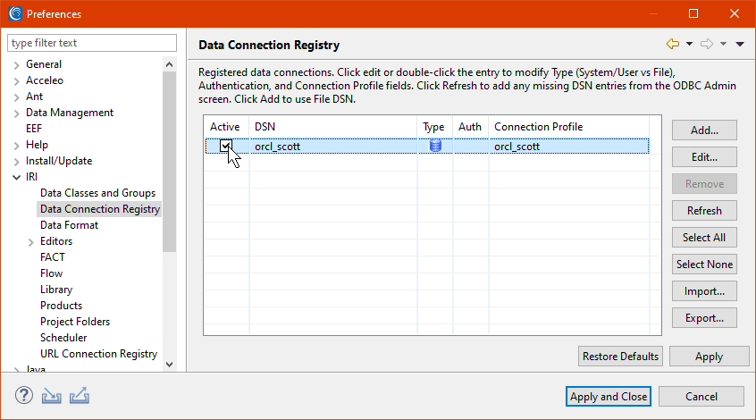Viewport: 756px width, 420px height.
Task: Select the EEF preference page
Action: (34, 129)
